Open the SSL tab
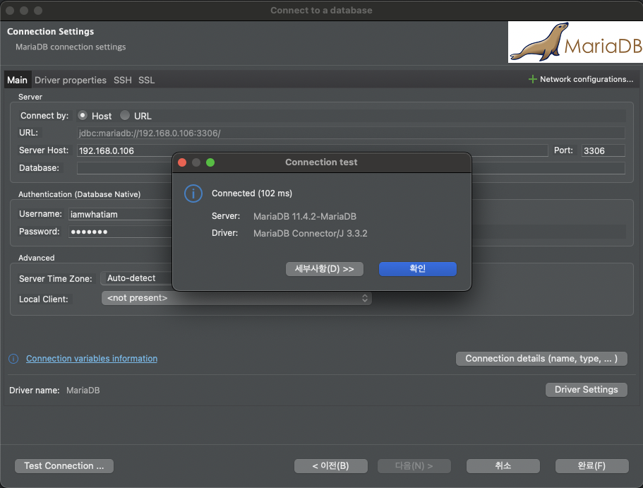The height and width of the screenshot is (488, 643). [x=146, y=80]
